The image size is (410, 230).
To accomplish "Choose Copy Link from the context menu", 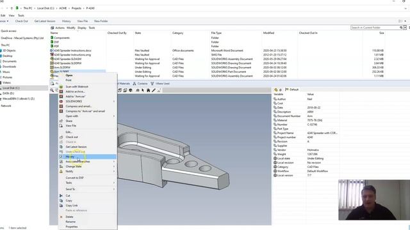I will pos(72,206).
